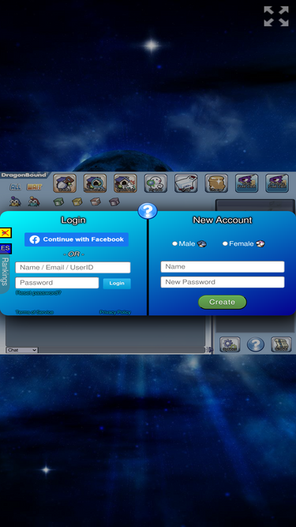Click the doghouse with bone toolbar icon
The image size is (296, 527).
pyautogui.click(x=126, y=183)
